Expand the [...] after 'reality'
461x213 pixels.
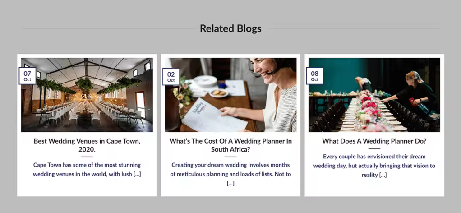click(383, 175)
